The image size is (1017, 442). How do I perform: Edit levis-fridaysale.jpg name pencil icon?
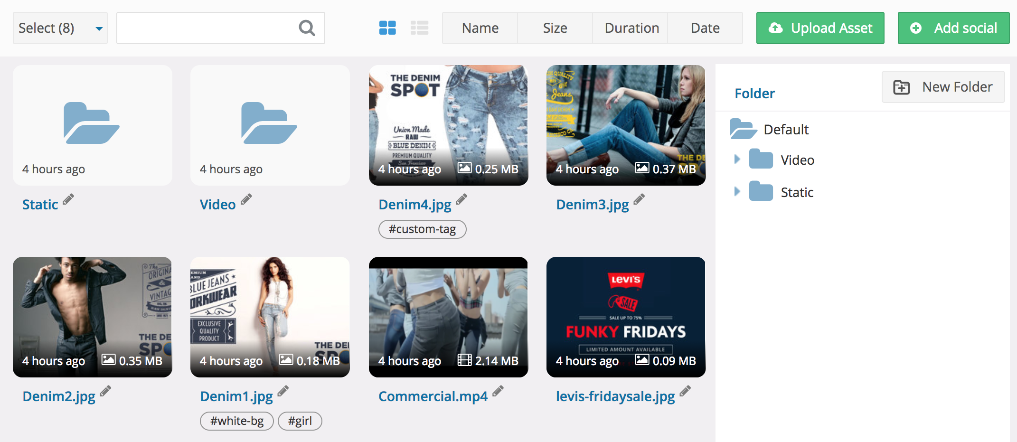(x=685, y=391)
